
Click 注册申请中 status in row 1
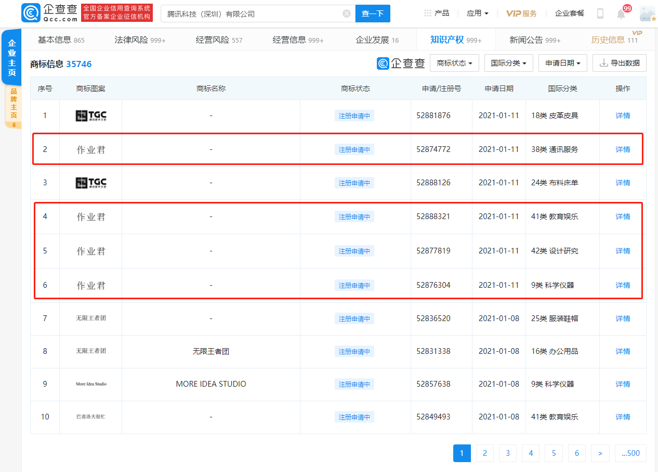click(354, 116)
